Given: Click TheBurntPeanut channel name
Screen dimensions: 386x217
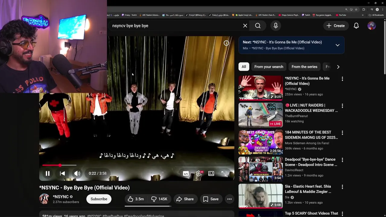Looking at the screenshot, I should [296, 116].
